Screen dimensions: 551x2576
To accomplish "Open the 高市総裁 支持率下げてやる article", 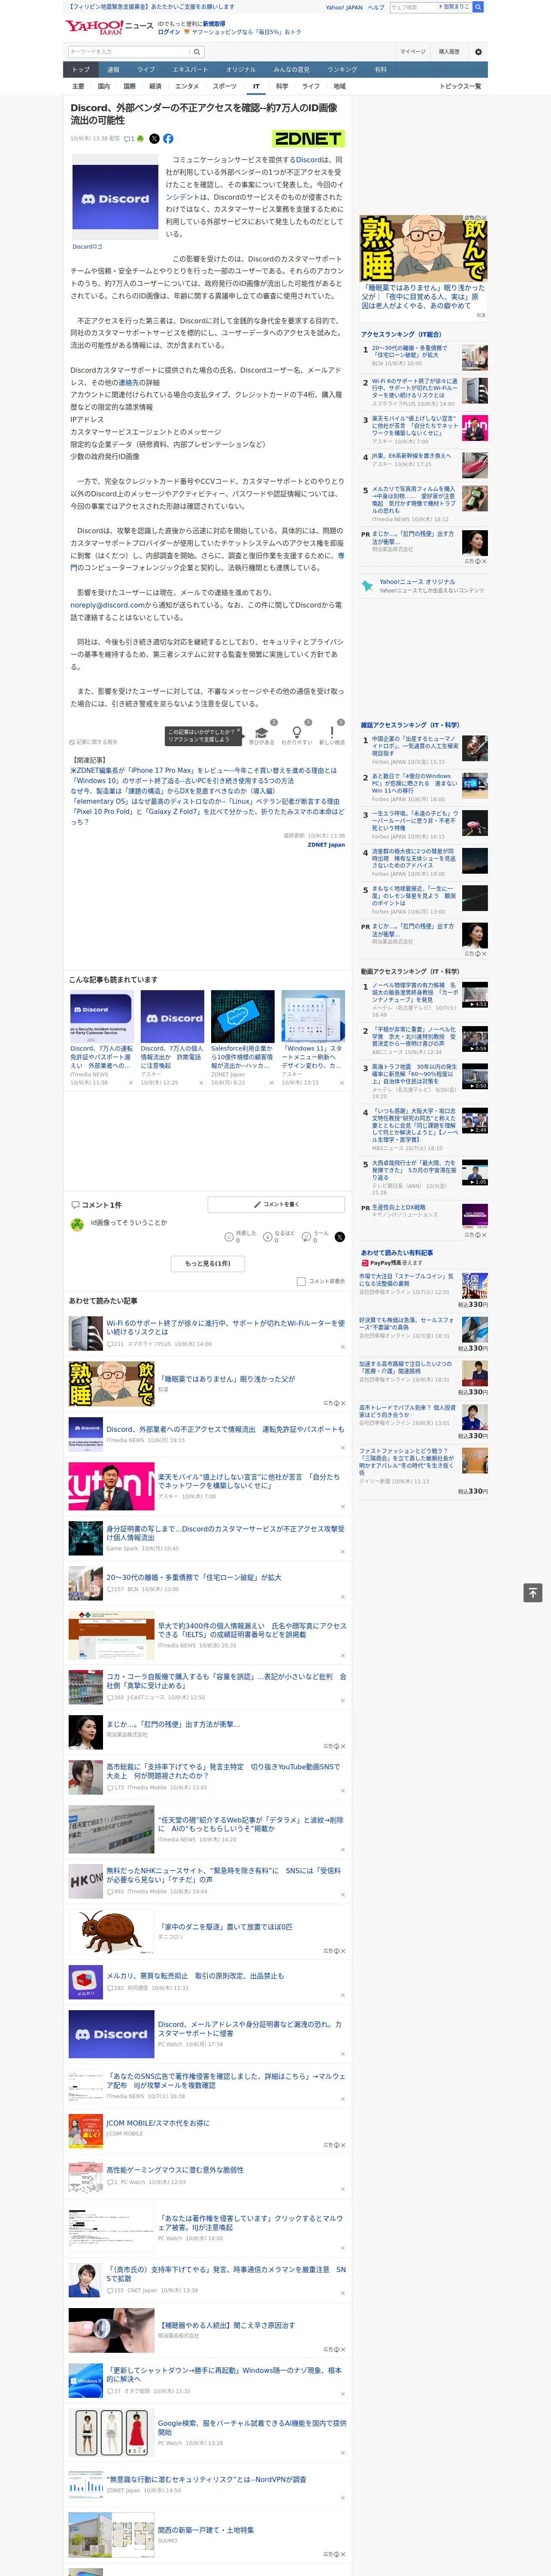I will point(223,1770).
